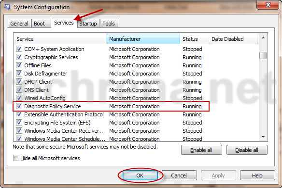This screenshot has width=282, height=188.
Task: Open Help for System Configuration
Action: point(257,175)
